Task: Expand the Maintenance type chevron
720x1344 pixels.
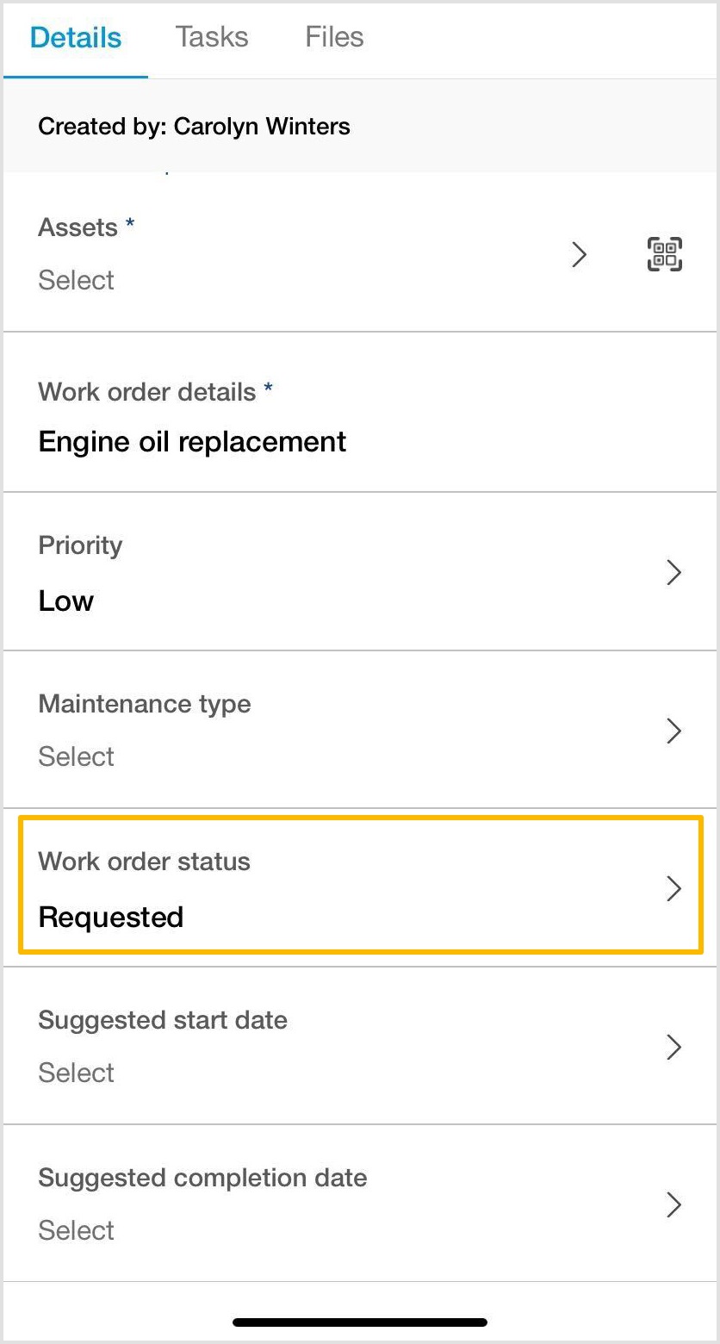Action: click(674, 731)
